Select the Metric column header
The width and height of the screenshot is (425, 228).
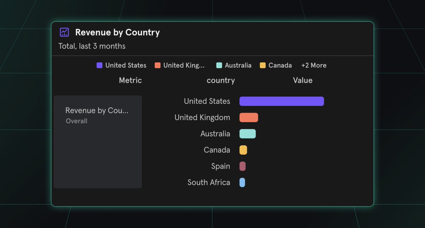130,80
